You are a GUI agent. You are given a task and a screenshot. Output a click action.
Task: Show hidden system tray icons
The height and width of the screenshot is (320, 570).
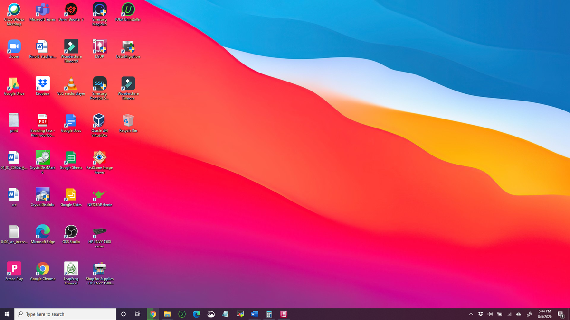click(x=471, y=314)
